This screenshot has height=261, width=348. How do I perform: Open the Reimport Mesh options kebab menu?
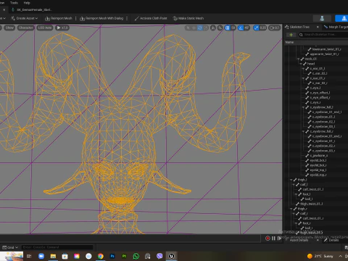tap(76, 18)
